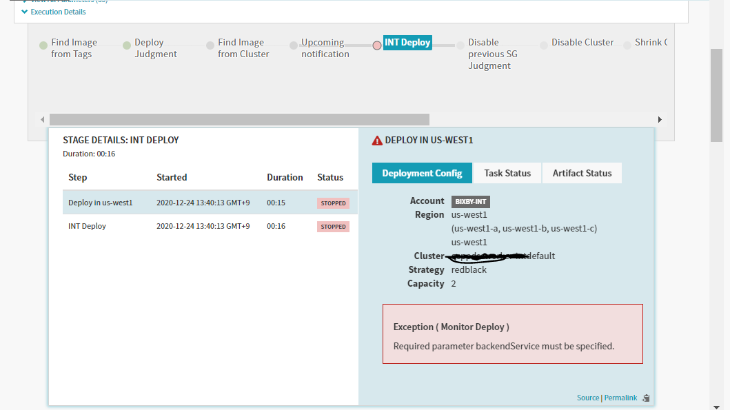
Task: Select the Deploy Judgment stage
Action: [x=156, y=48]
